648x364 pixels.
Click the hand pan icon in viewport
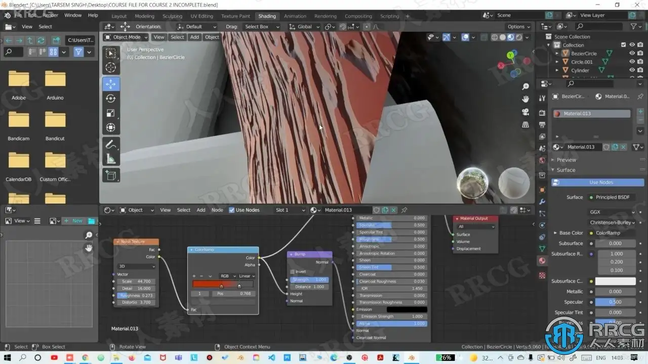click(526, 99)
